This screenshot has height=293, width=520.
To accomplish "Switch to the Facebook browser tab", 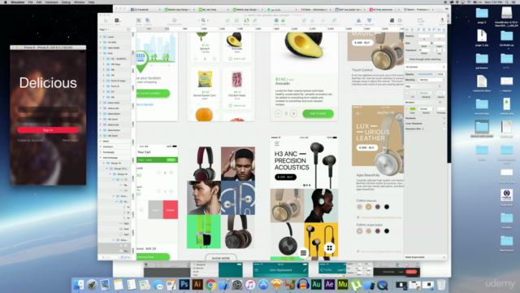I will 145,9.
